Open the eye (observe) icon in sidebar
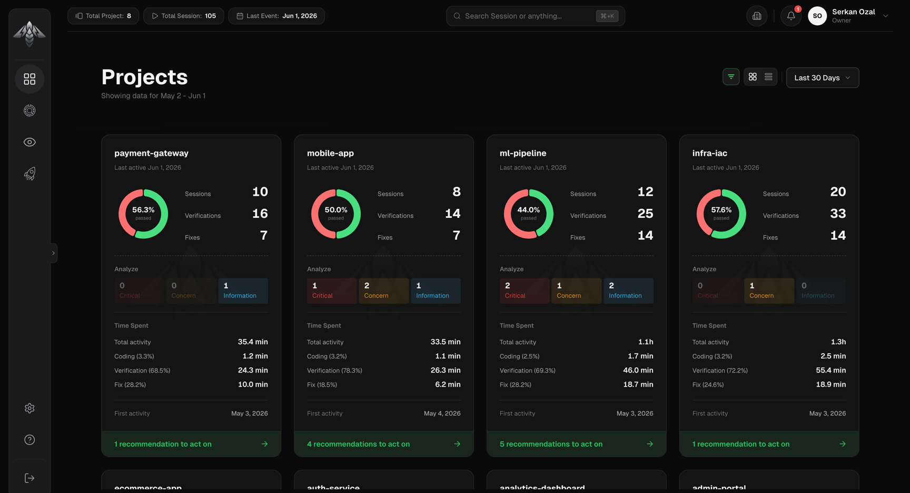910x493 pixels. coord(29,142)
